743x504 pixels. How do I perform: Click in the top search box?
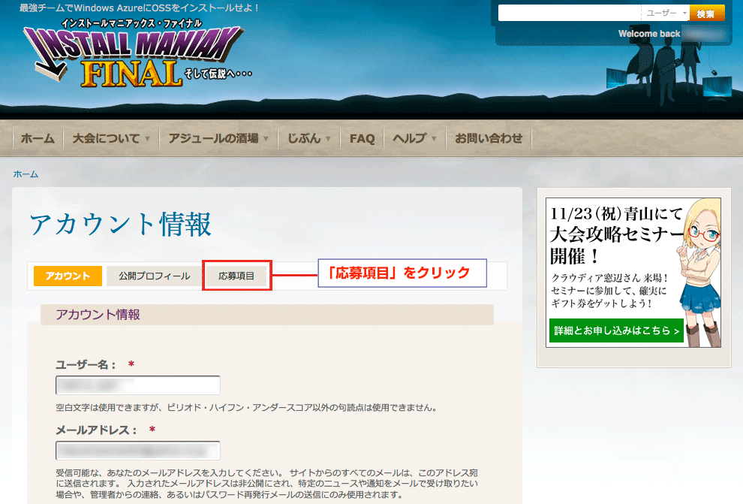tap(570, 14)
